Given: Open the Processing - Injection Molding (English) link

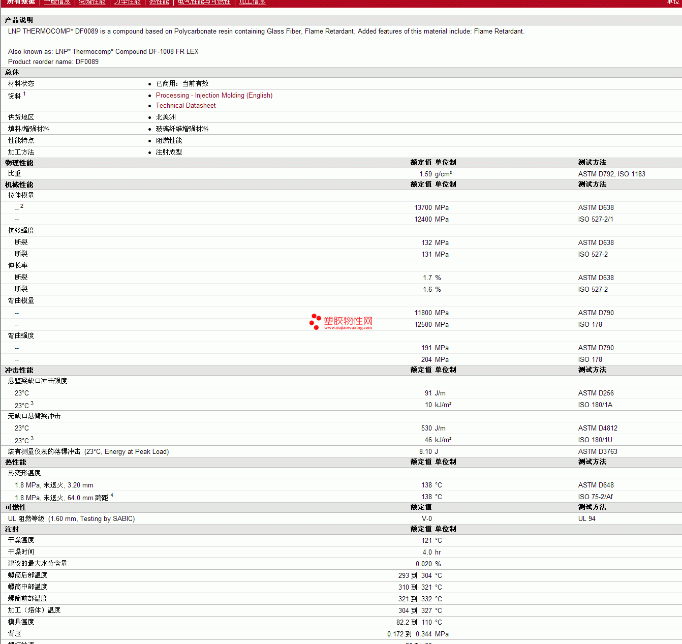Looking at the screenshot, I should click(214, 95).
